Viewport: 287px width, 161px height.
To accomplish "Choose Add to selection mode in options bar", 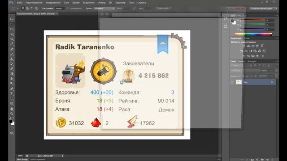I will point(27,8).
